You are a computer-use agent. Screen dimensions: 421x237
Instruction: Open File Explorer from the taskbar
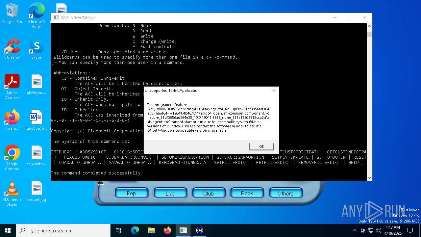(x=151, y=230)
